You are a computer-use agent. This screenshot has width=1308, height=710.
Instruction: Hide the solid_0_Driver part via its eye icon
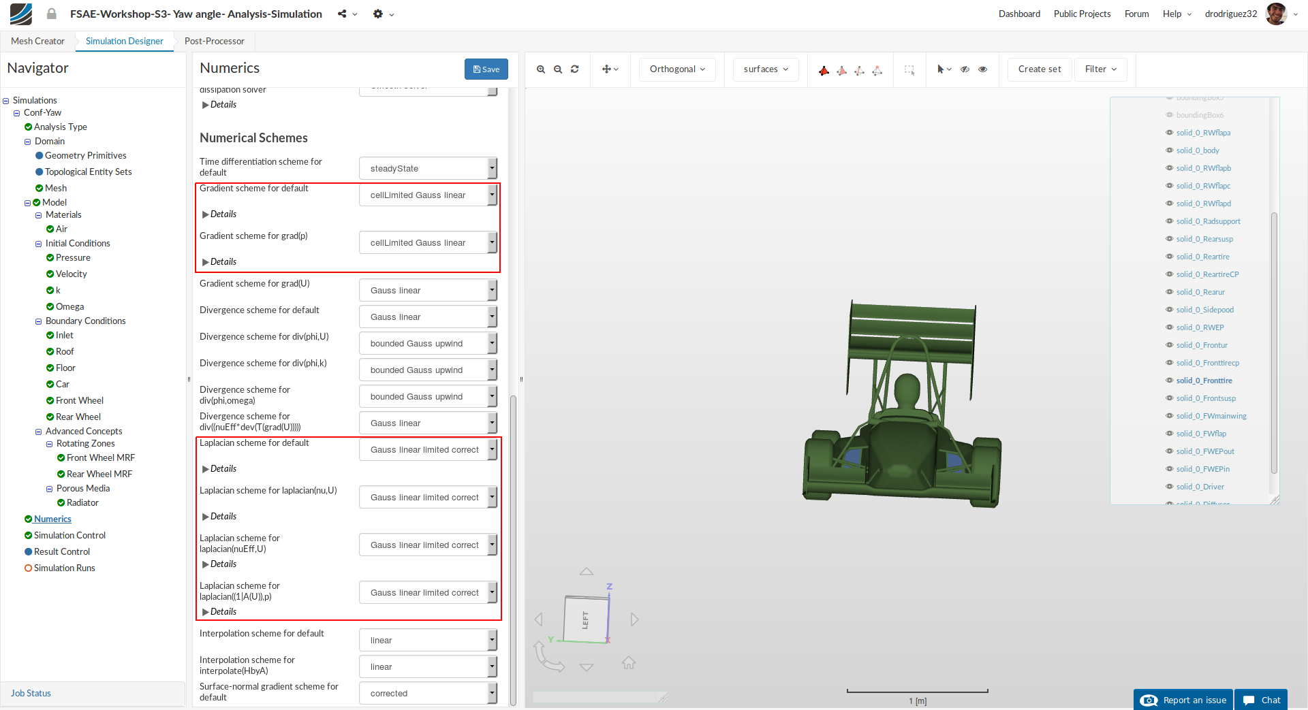coord(1170,487)
